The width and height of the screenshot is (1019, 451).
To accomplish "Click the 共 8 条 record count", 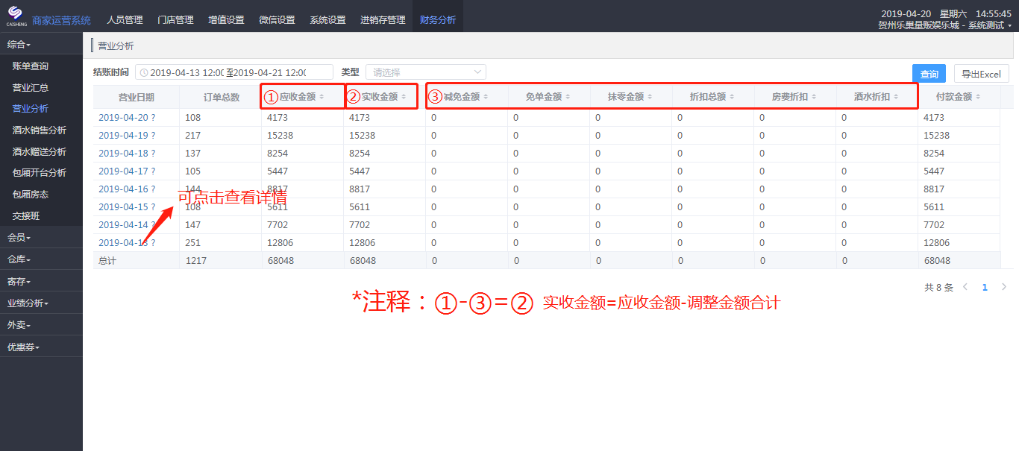I will pyautogui.click(x=938, y=287).
